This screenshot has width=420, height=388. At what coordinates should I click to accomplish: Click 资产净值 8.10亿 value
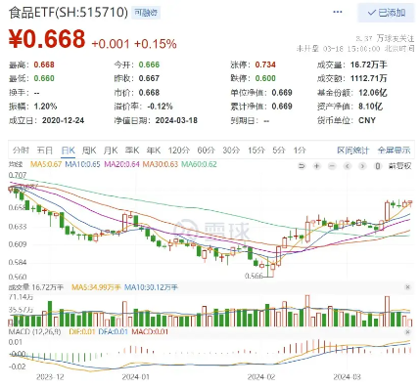[x=371, y=107]
